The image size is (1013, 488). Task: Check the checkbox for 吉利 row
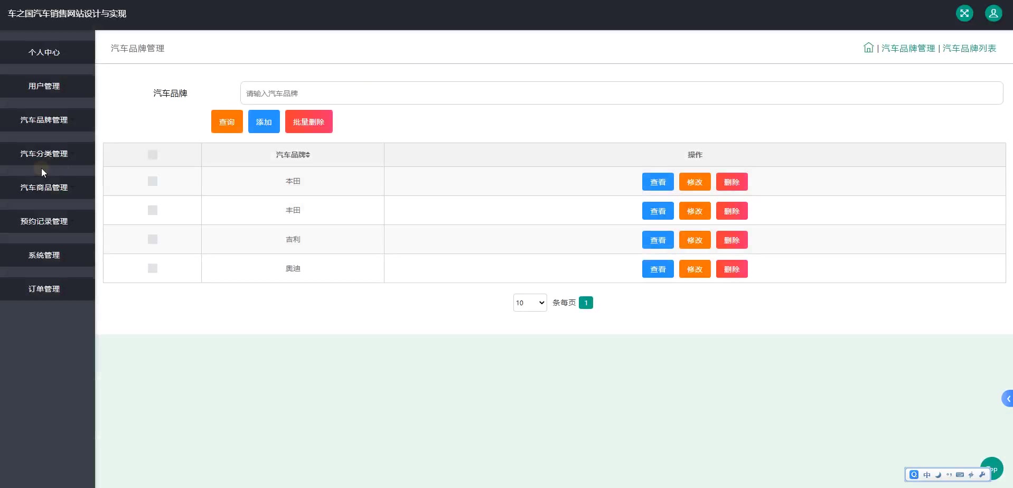point(153,239)
